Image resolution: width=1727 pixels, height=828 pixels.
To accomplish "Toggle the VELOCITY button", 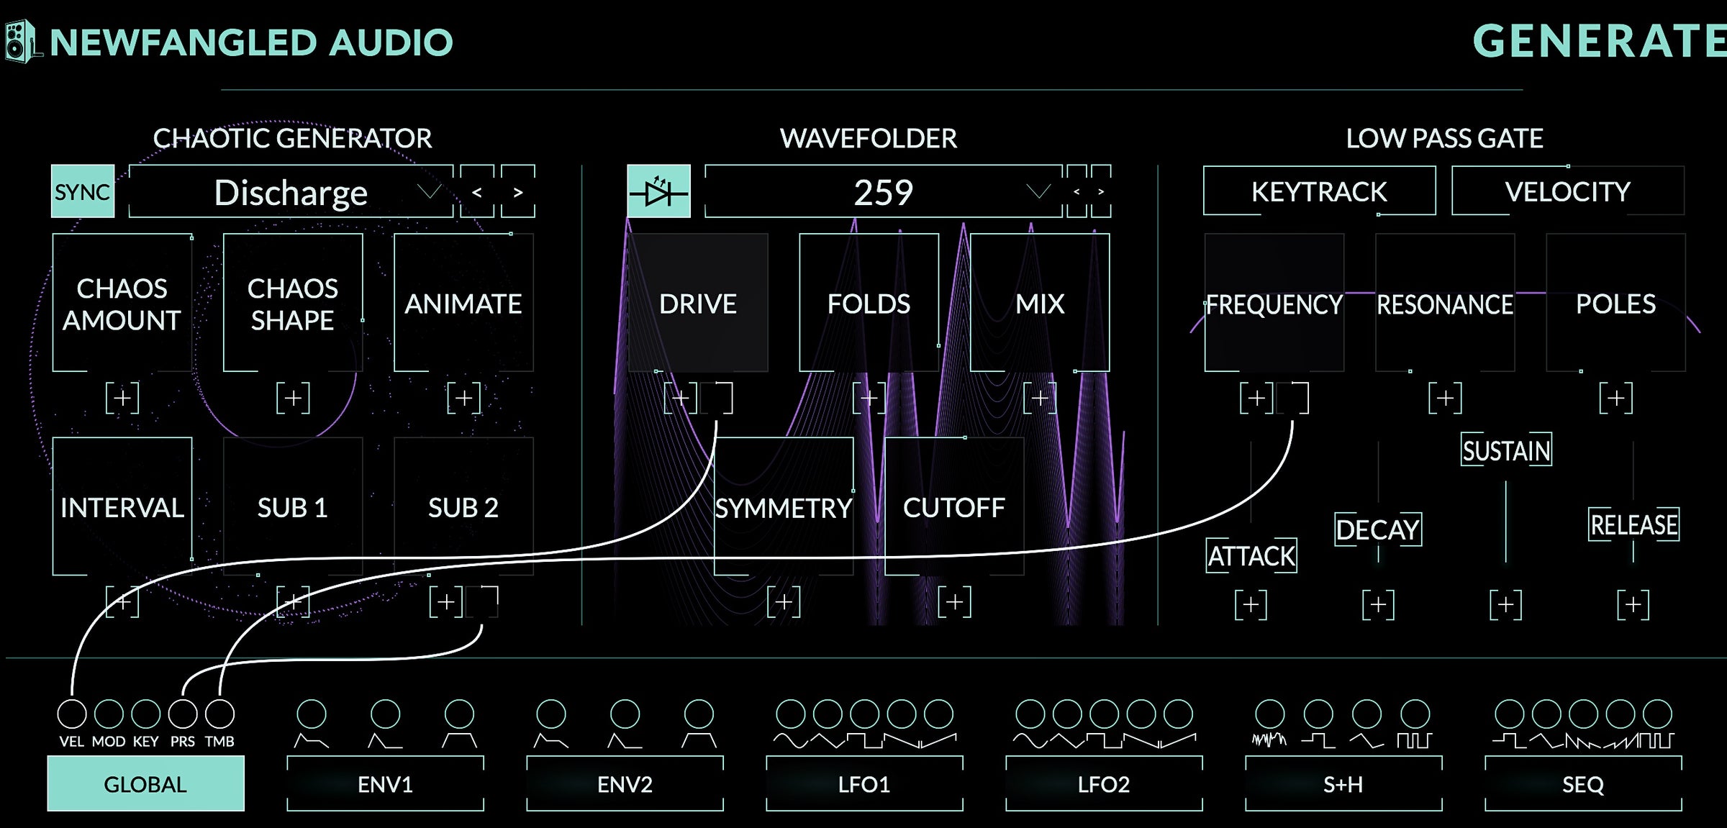I will [1568, 191].
